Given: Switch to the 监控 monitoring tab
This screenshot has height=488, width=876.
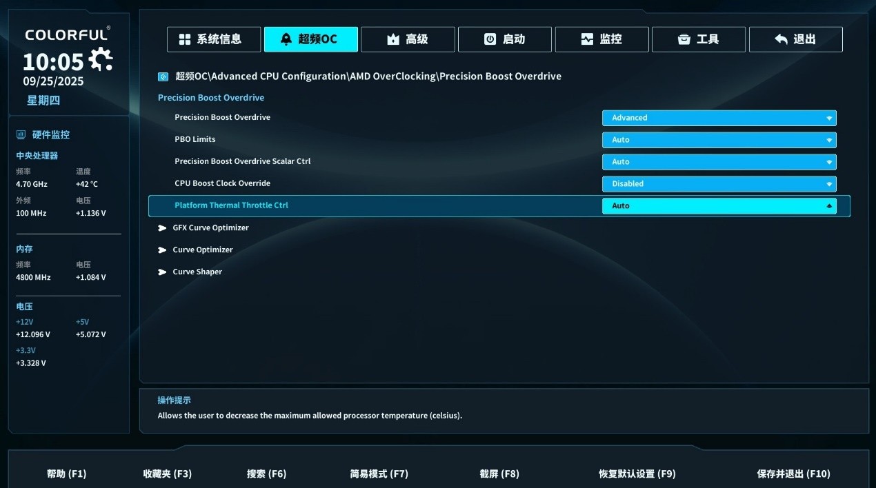Looking at the screenshot, I should [601, 39].
